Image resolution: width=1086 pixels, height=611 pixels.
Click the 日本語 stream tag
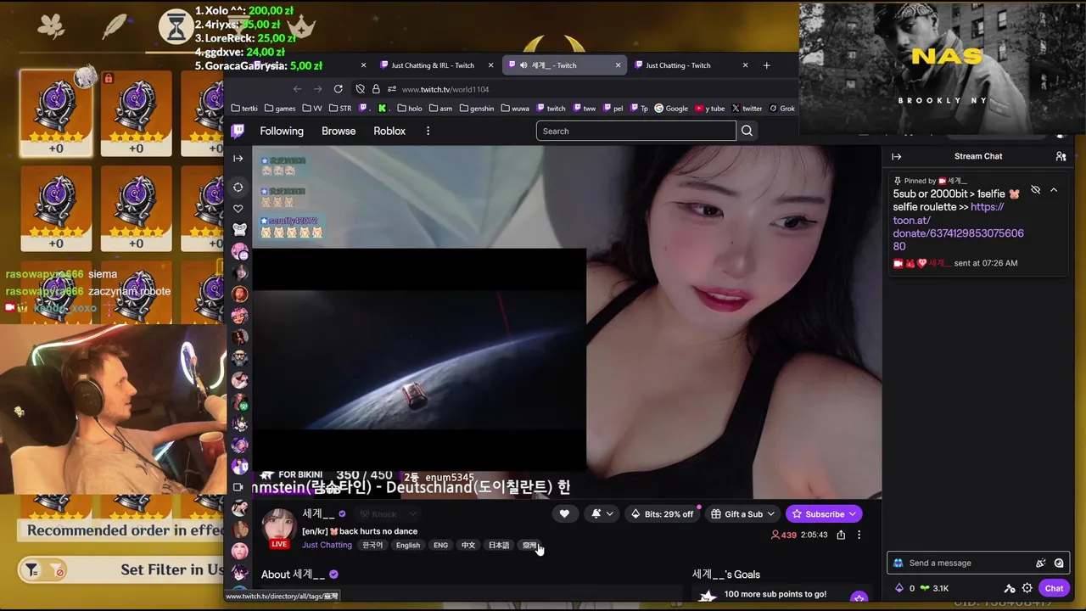click(x=499, y=545)
